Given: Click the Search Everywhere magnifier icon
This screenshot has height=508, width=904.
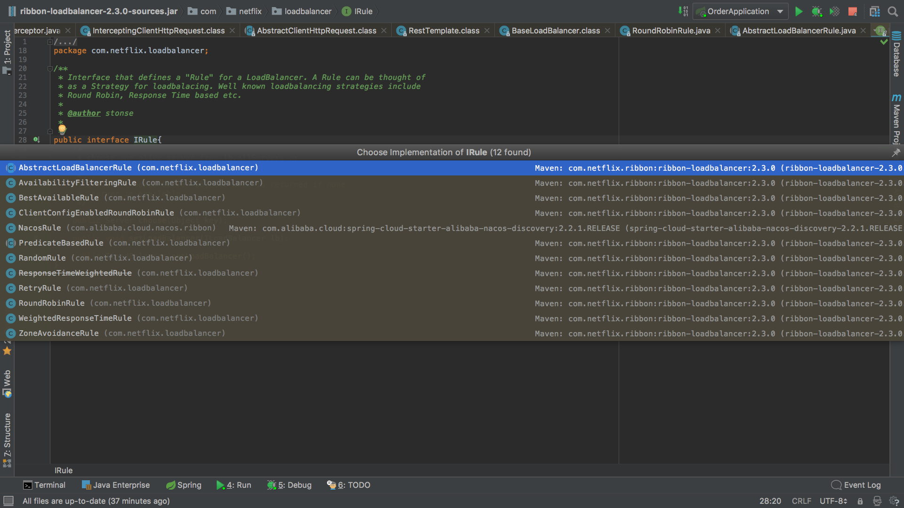Looking at the screenshot, I should coord(893,11).
